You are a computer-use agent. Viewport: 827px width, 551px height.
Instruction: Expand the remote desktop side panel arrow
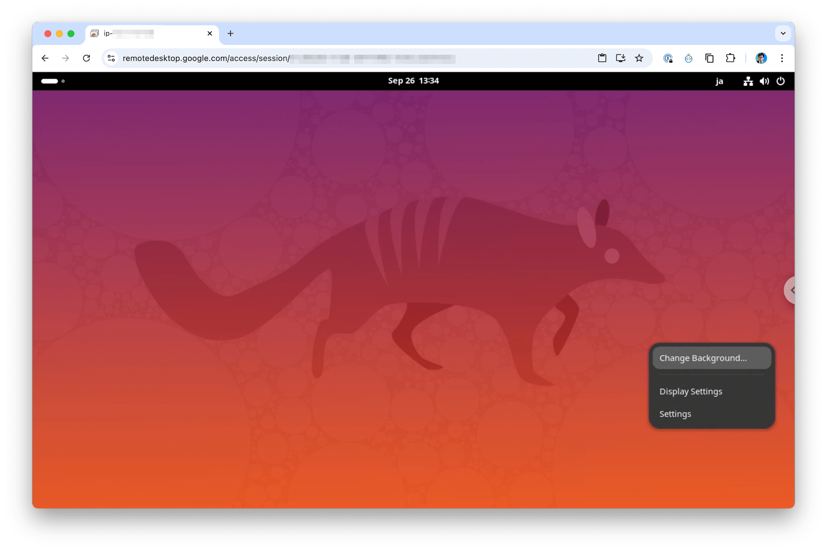pyautogui.click(x=790, y=290)
